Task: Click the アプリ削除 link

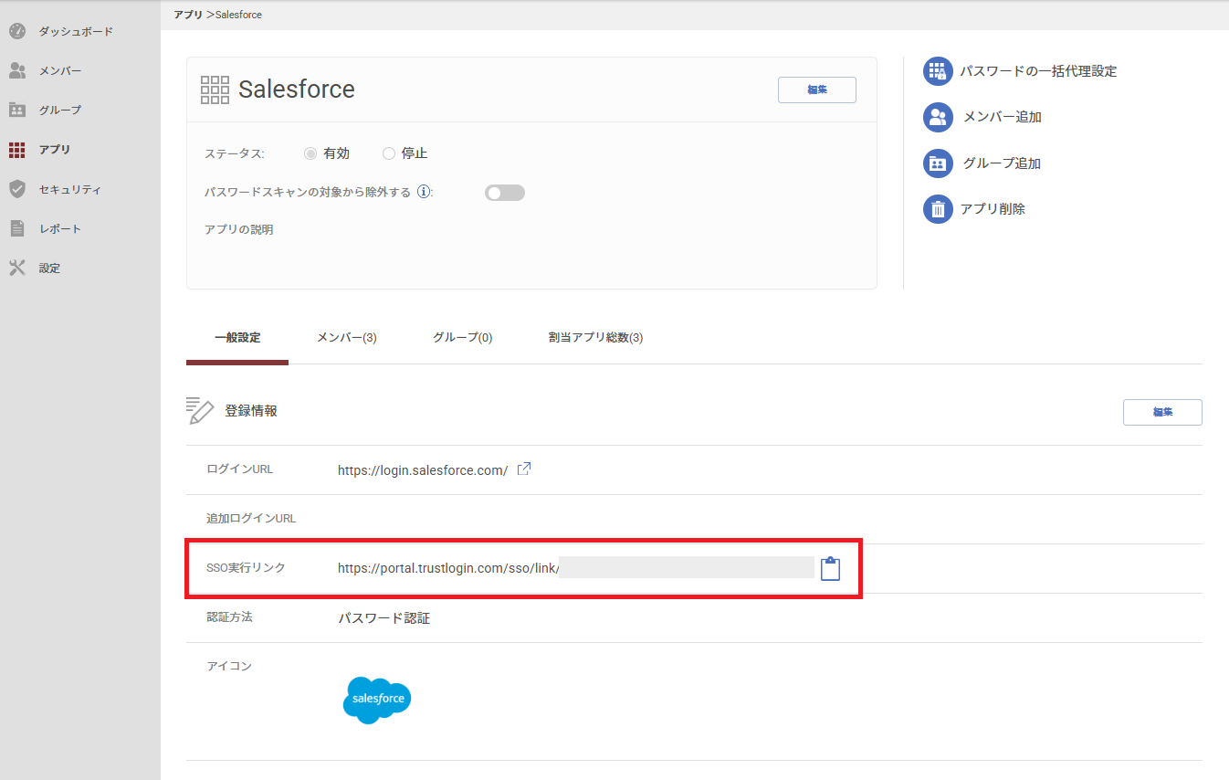Action: click(x=993, y=209)
